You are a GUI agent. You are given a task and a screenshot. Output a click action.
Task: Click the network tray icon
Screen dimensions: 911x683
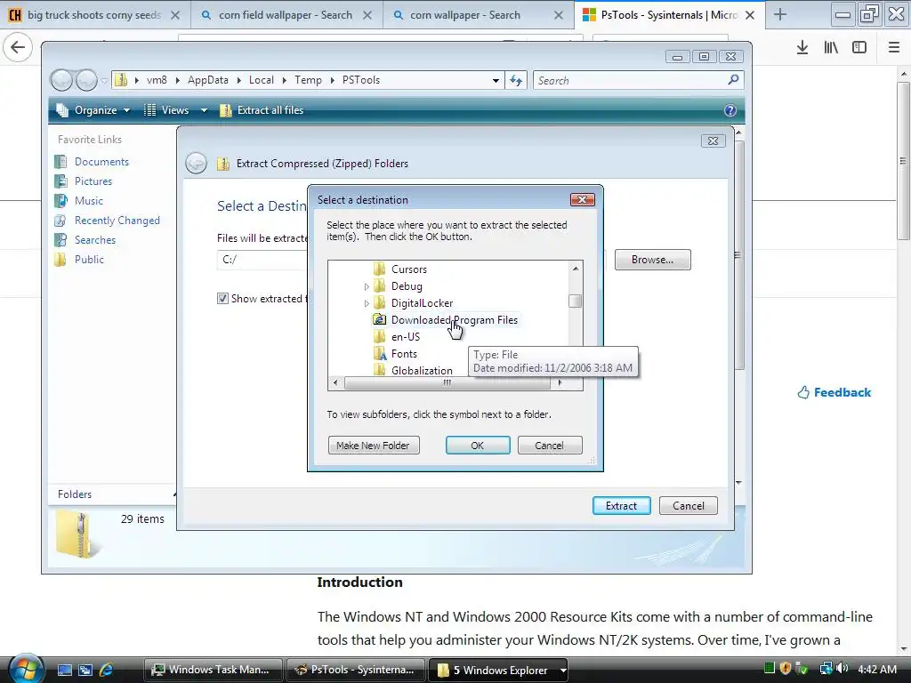(826, 669)
